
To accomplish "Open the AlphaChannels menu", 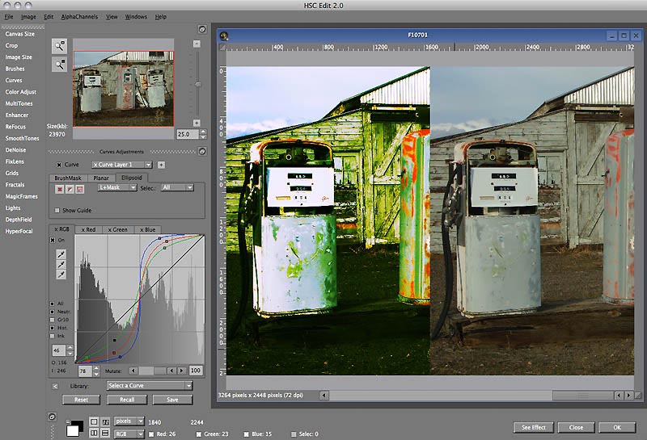I will click(79, 17).
